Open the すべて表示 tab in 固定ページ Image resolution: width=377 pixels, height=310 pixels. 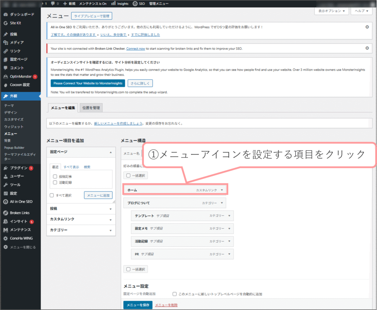tap(71, 167)
